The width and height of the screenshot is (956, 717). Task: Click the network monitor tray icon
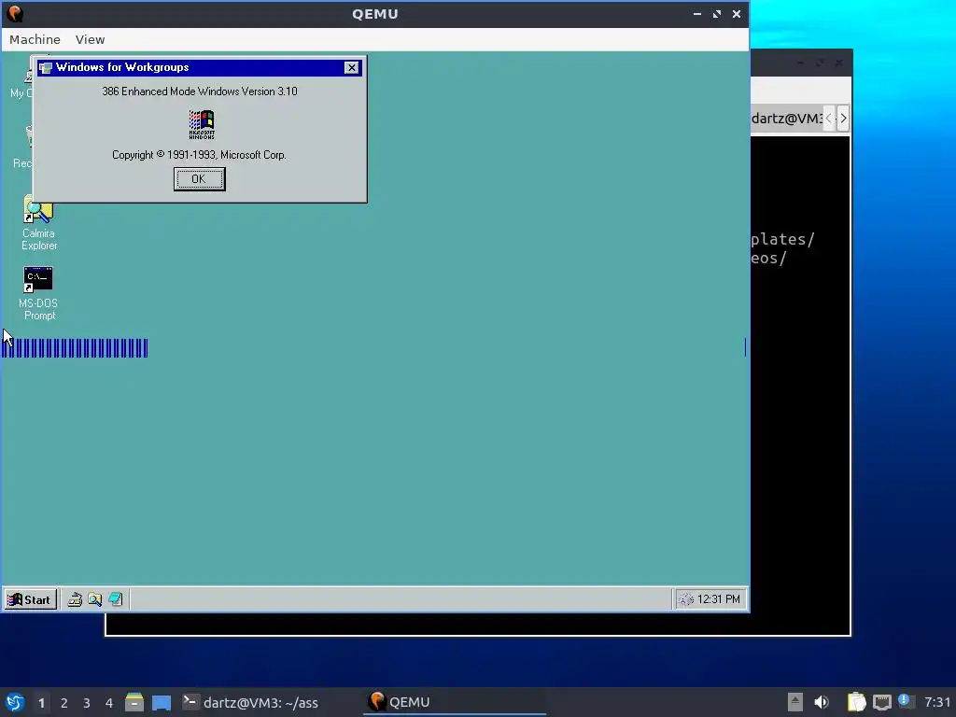point(882,702)
